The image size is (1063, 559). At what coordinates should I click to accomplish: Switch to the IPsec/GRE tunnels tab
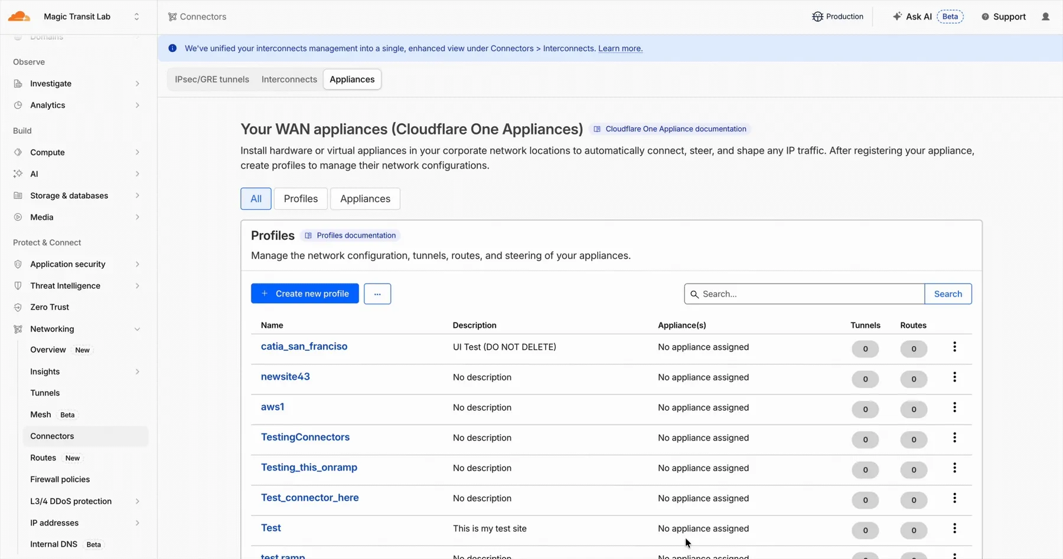pyautogui.click(x=212, y=79)
